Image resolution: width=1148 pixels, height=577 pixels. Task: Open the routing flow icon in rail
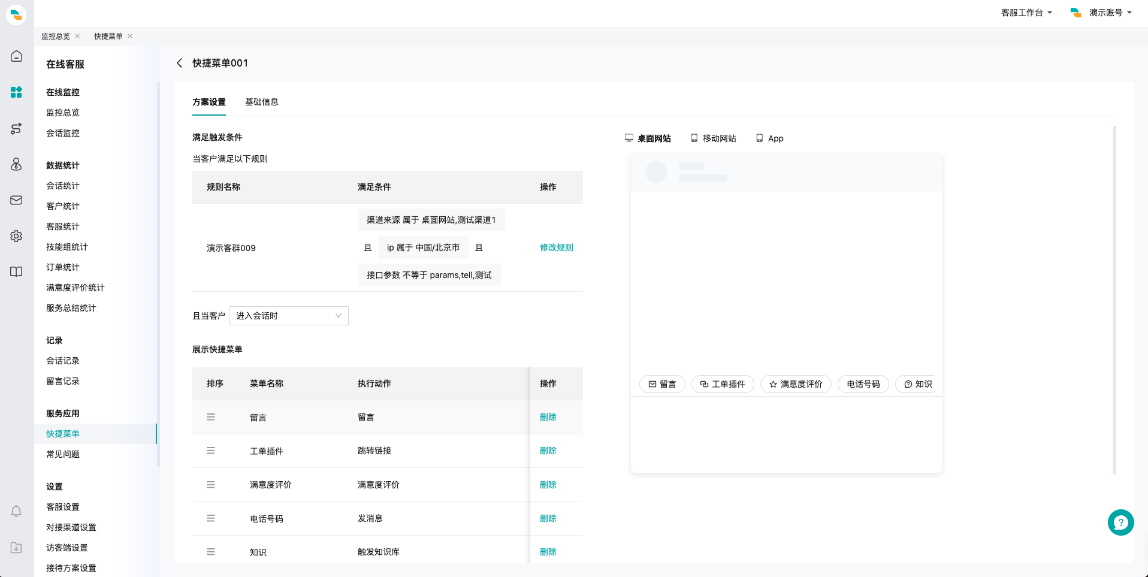click(x=16, y=128)
